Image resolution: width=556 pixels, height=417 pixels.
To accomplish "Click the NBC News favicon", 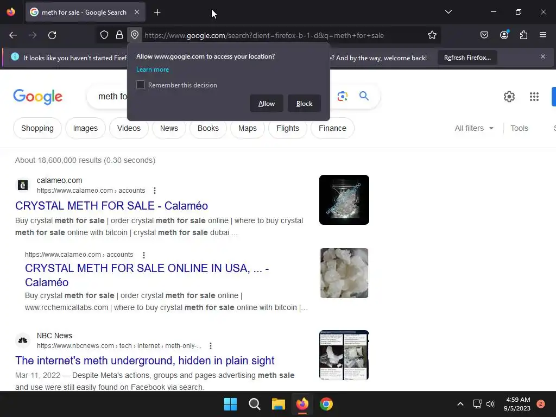I will pos(23,340).
